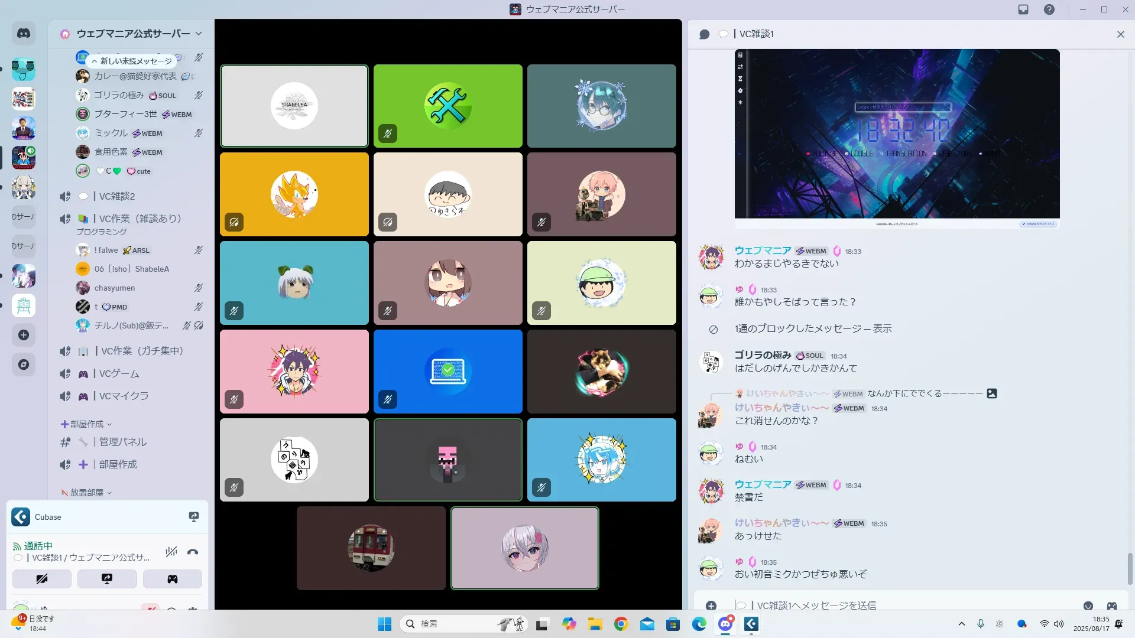Jump to 新しい未読メッセージ

(132, 61)
